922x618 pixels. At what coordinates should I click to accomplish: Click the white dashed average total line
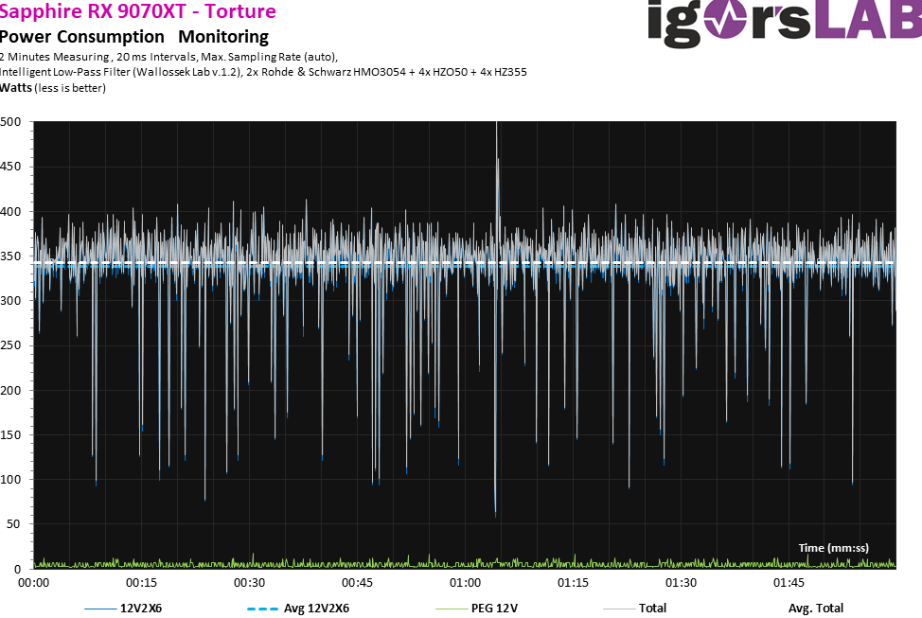click(x=465, y=263)
